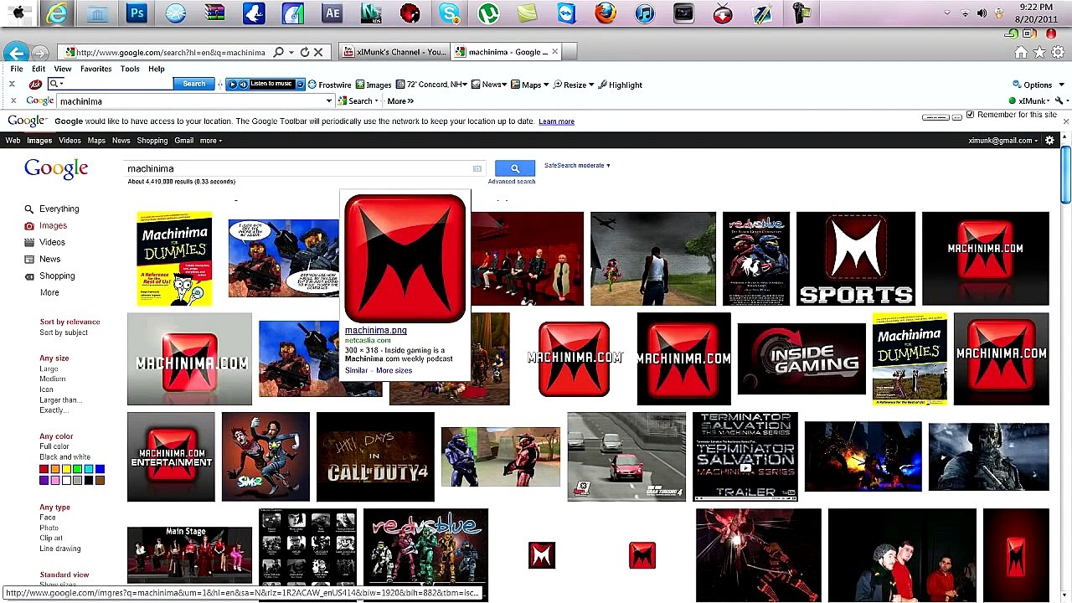This screenshot has width=1072, height=603.
Task: Open the browser Tools gear icon
Action: coord(1057,52)
